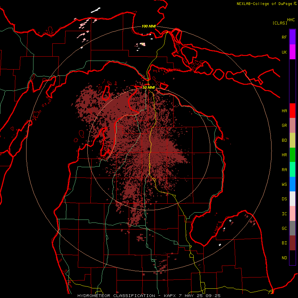This screenshot has height=298, width=298.
Task: Click the WS blue legend swatch
Action: pyautogui.click(x=292, y=184)
